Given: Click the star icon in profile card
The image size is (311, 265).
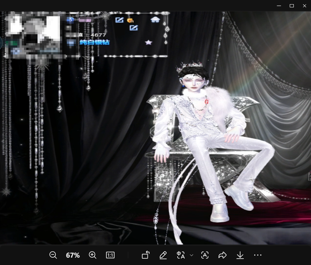Looking at the screenshot, I should [148, 42].
